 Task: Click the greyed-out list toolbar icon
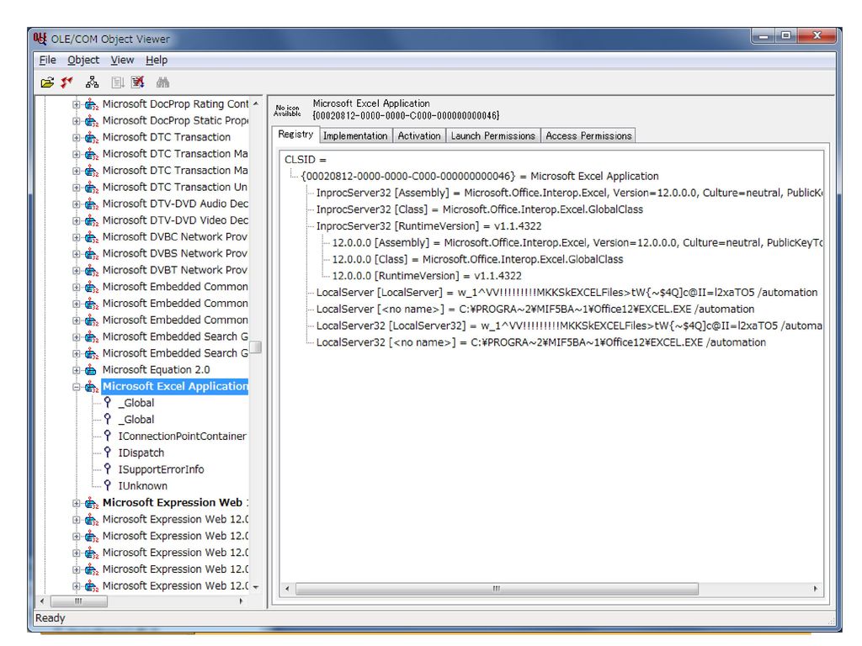coord(118,82)
